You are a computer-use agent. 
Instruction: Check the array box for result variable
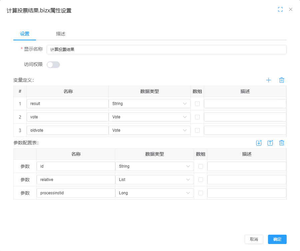(197, 104)
